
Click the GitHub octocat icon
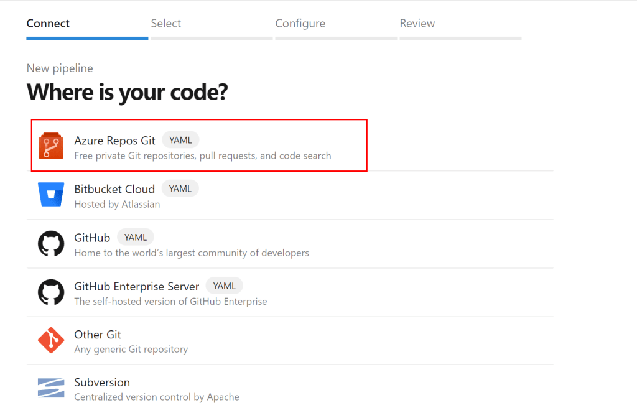pos(51,243)
